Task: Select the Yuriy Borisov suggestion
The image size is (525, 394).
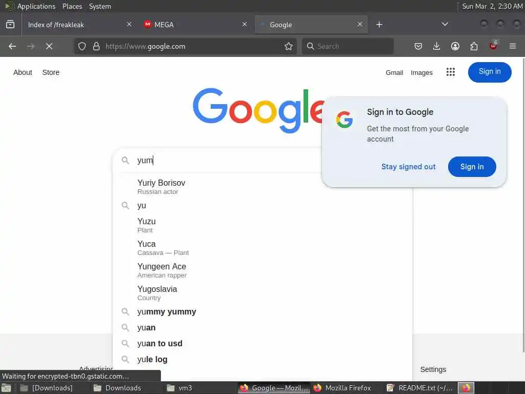Action: 262,187
